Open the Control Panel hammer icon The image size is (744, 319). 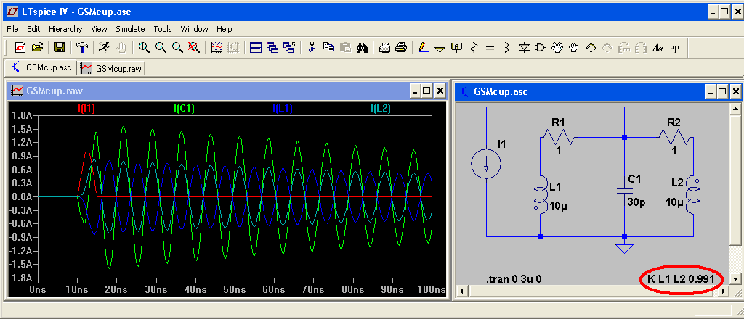(82, 48)
